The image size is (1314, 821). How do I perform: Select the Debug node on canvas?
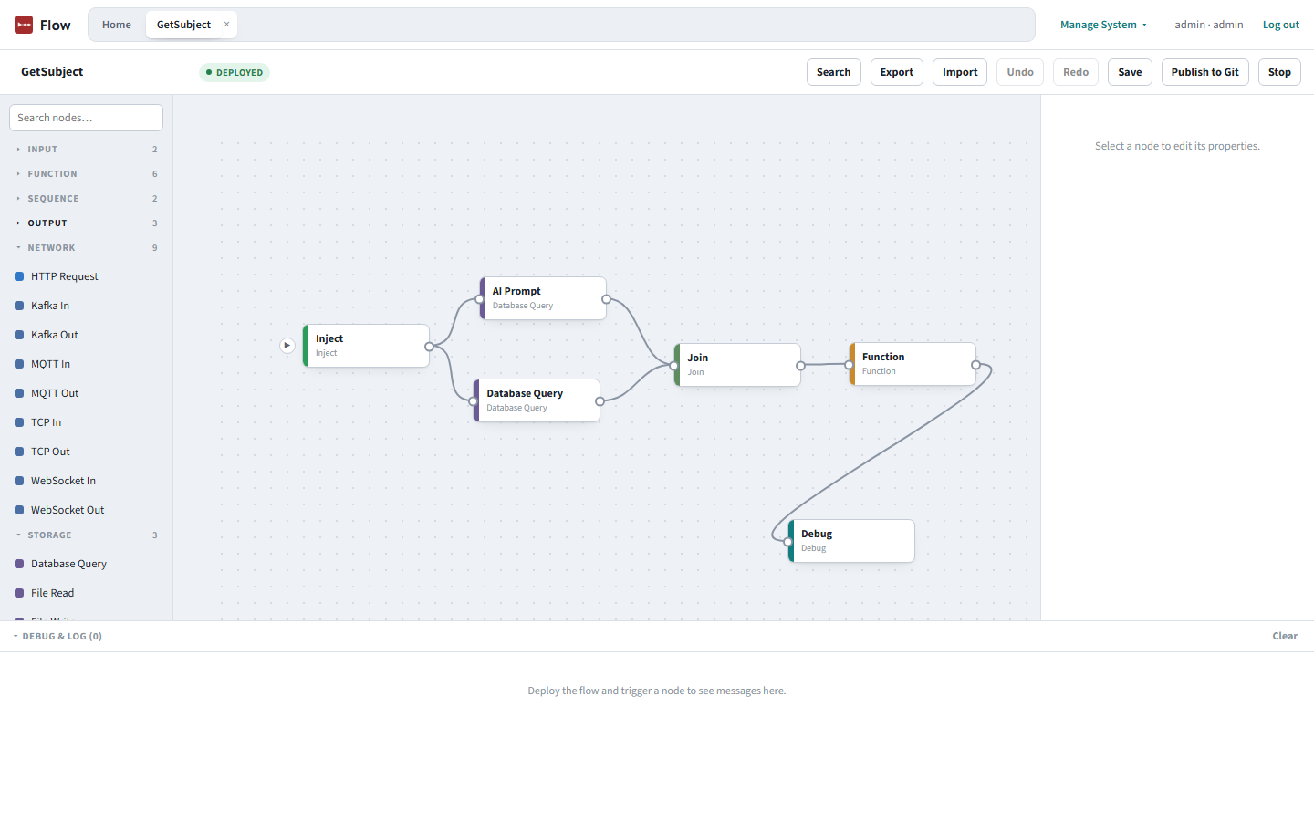[x=852, y=541]
